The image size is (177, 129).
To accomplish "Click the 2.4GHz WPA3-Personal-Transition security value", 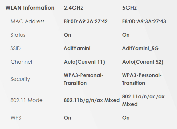I will [x=83, y=79].
